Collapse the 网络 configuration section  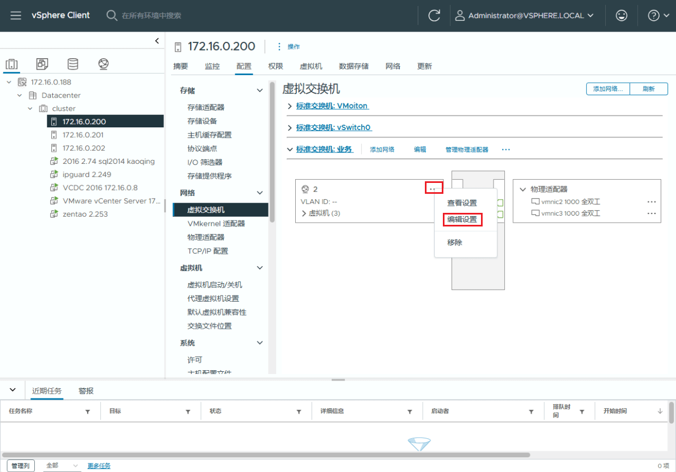[x=260, y=193]
